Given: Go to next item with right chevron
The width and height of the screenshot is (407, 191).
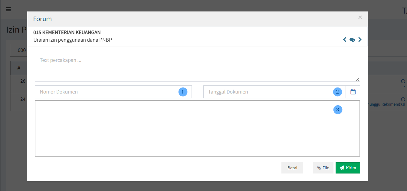Looking at the screenshot, I should click(360, 40).
